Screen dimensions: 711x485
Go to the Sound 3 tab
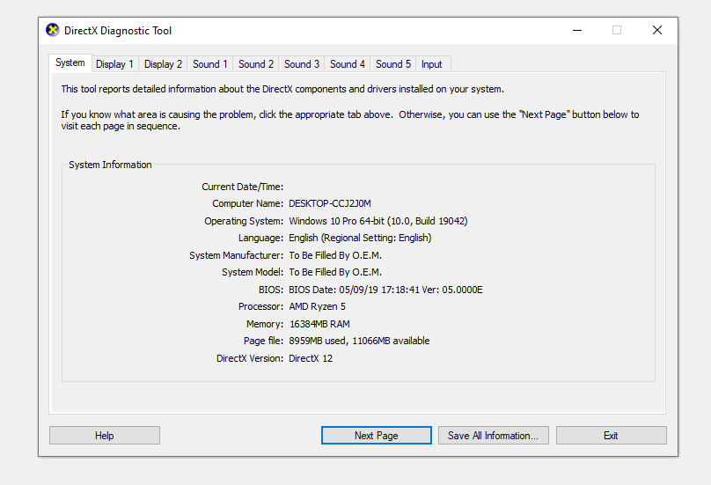tap(302, 64)
